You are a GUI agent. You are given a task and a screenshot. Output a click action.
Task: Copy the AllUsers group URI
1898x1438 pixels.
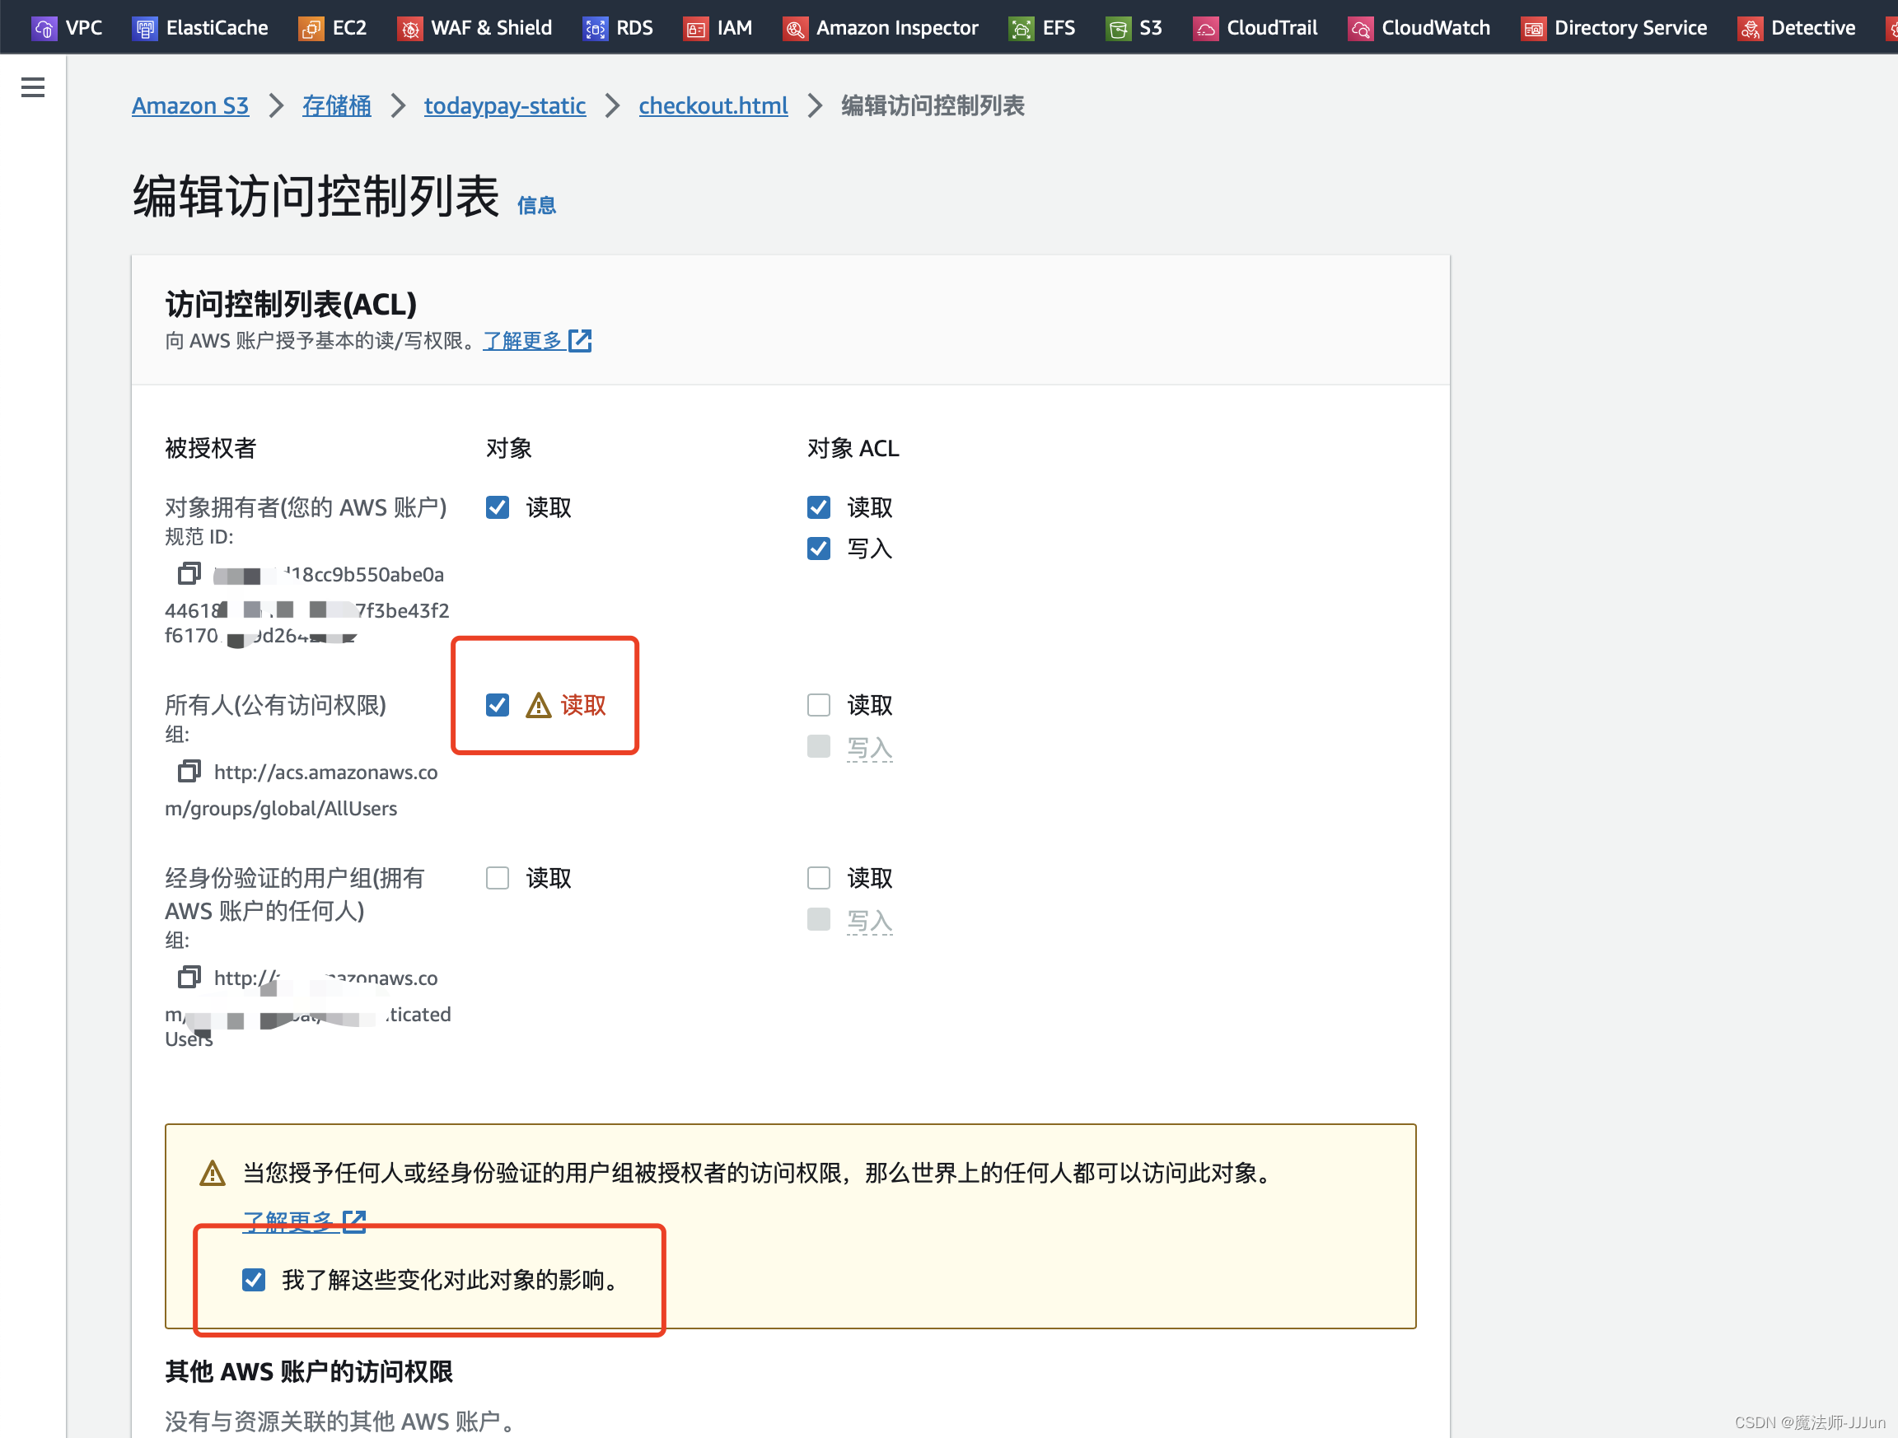point(189,772)
